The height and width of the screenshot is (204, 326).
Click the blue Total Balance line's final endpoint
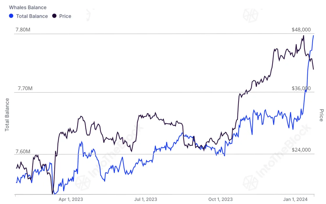(x=313, y=36)
